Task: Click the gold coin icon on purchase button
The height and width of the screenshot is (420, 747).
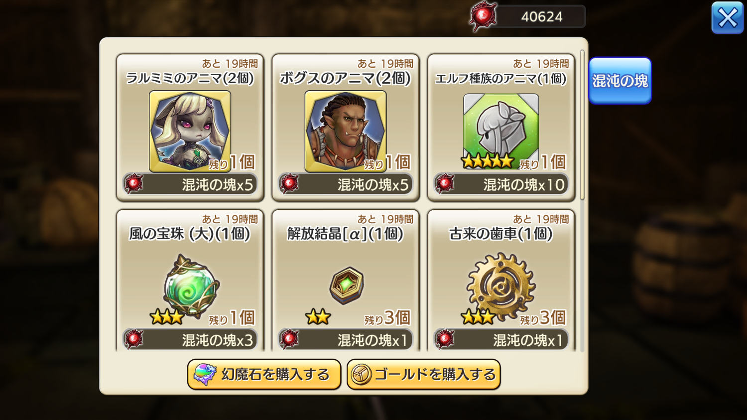Action: point(361,374)
